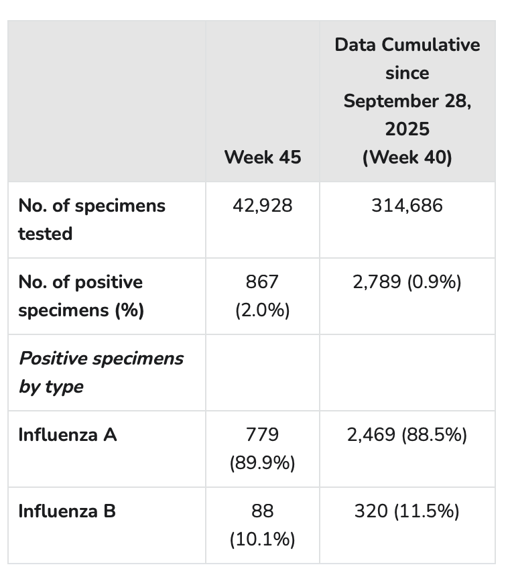The width and height of the screenshot is (512, 583).
Task: Click the 'Data Cumulative' header text
Action: point(407,45)
